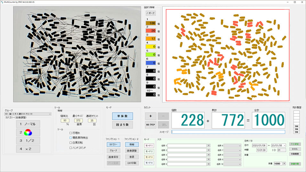
Task: Open the 名称 9 dropdown
Action: tap(240, 160)
